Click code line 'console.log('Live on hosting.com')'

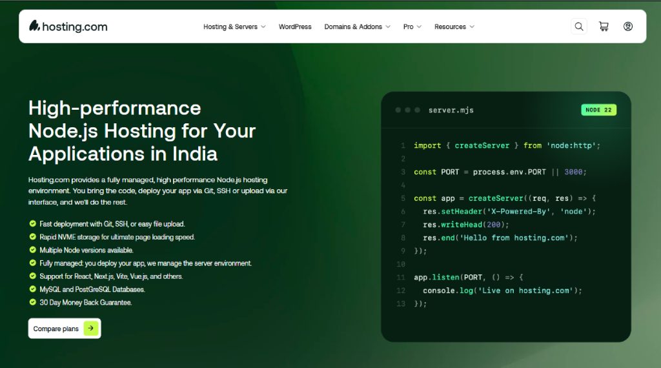pos(502,291)
